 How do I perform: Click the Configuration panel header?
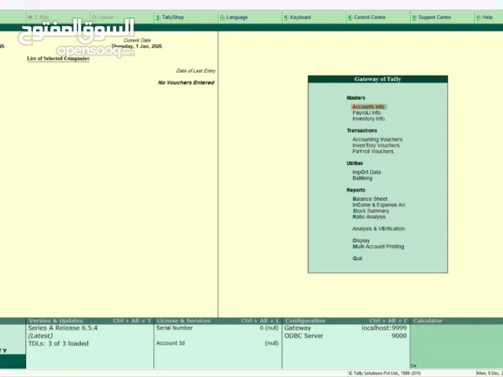[x=346, y=321]
